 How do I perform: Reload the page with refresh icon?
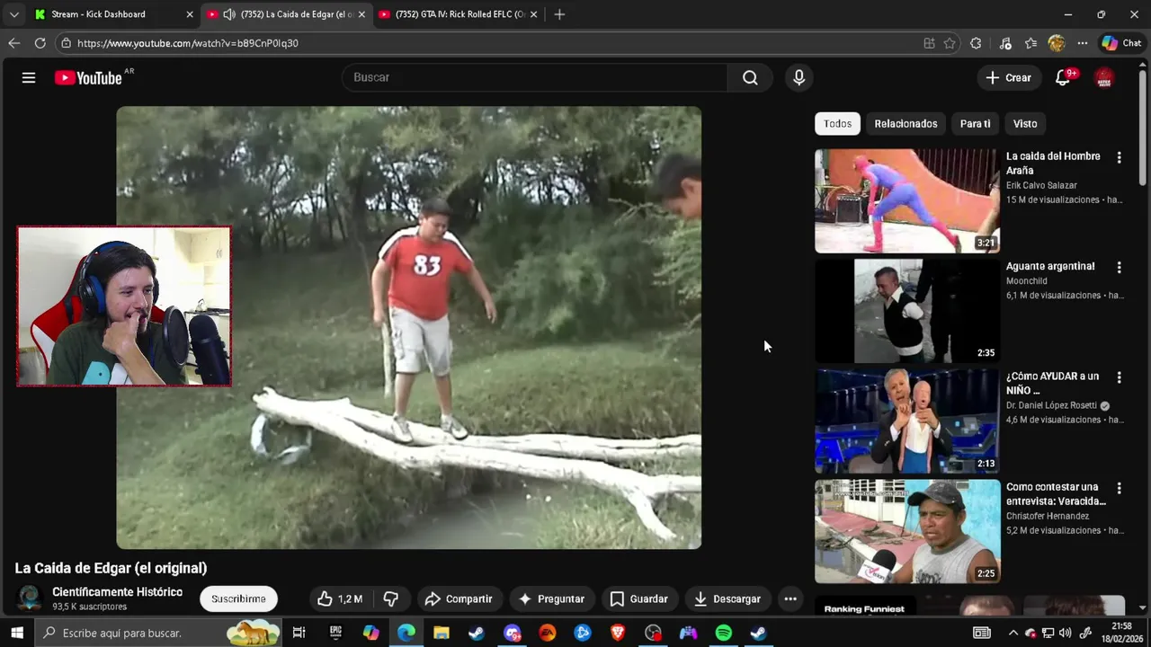pos(40,42)
